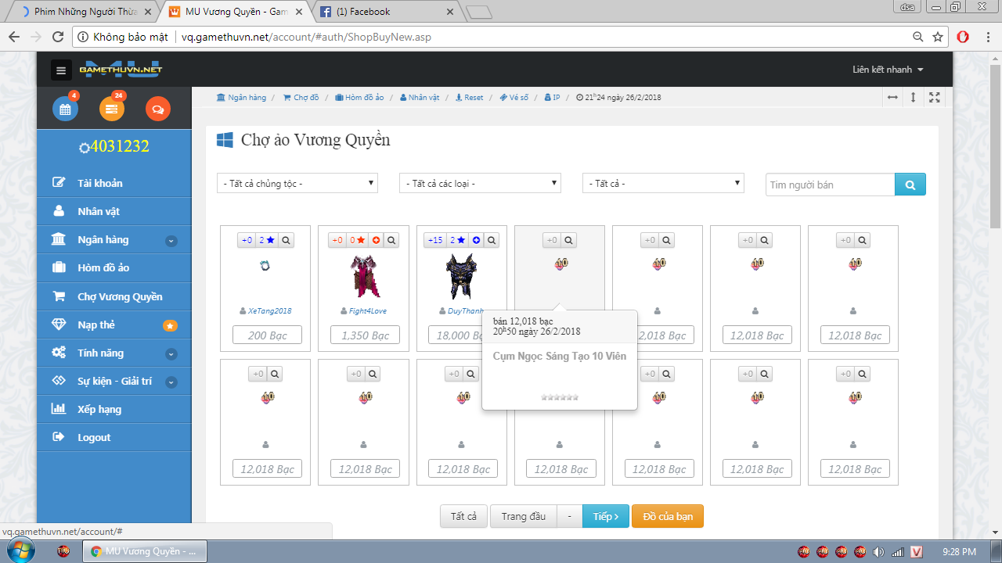Expand the Ngân hàng sidebar submenu
The image size is (1002, 563).
tap(171, 241)
